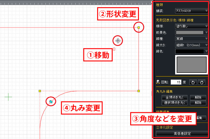Open the 模様 dropdown showing 塗り潰し
The height and width of the screenshot is (139, 210).
[191, 26]
